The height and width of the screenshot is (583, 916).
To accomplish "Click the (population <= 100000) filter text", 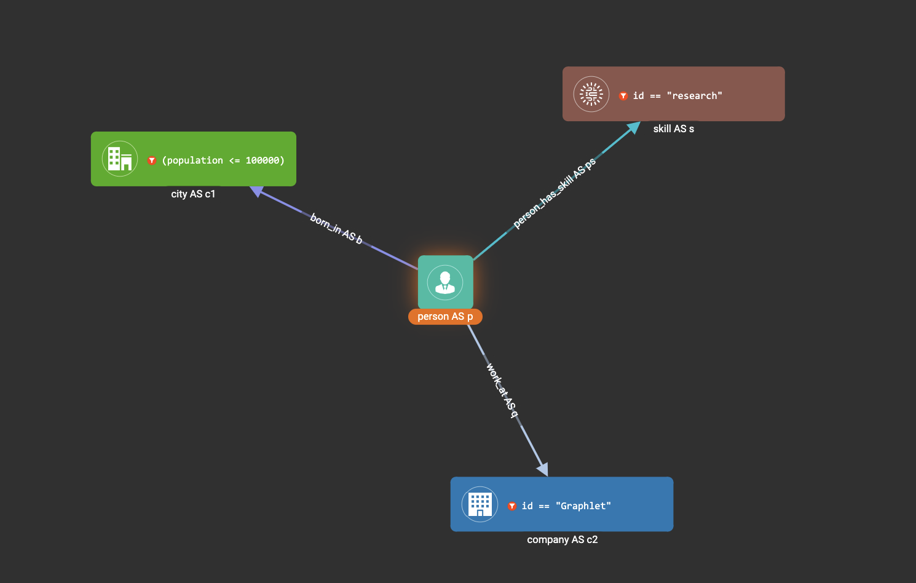I will pyautogui.click(x=223, y=161).
